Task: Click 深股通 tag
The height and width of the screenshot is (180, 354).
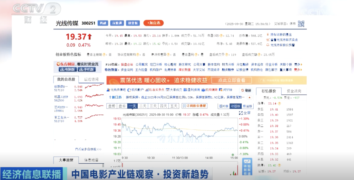Action: tap(117, 23)
